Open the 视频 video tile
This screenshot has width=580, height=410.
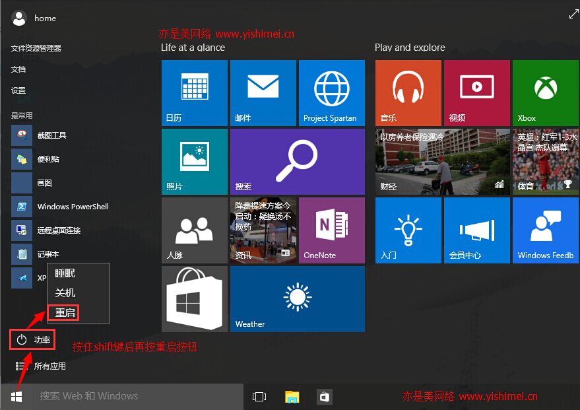coord(477,93)
